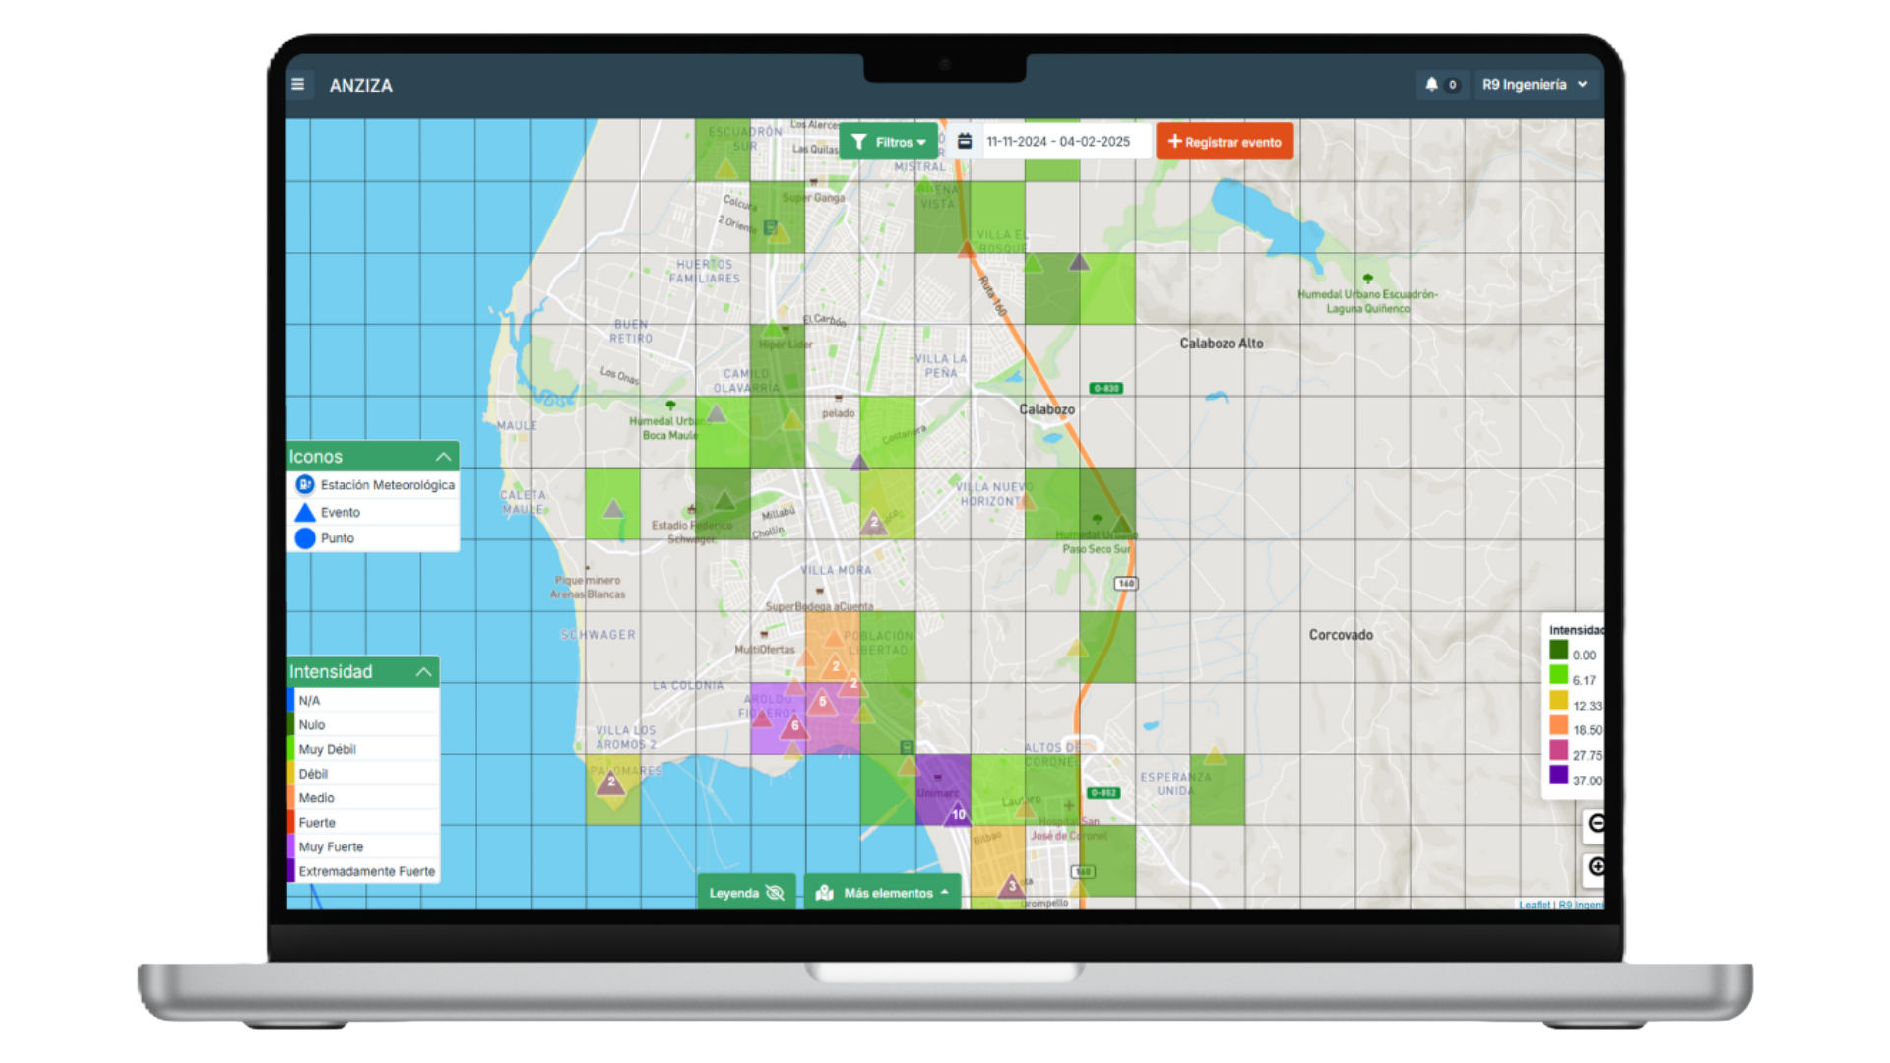The height and width of the screenshot is (1063, 1890).
Task: Click the 160 road shield near Paso Seco Sur
Action: (x=1126, y=583)
